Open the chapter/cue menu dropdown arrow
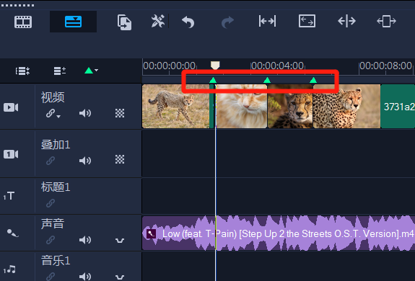The height and width of the screenshot is (281, 415). coord(96,71)
